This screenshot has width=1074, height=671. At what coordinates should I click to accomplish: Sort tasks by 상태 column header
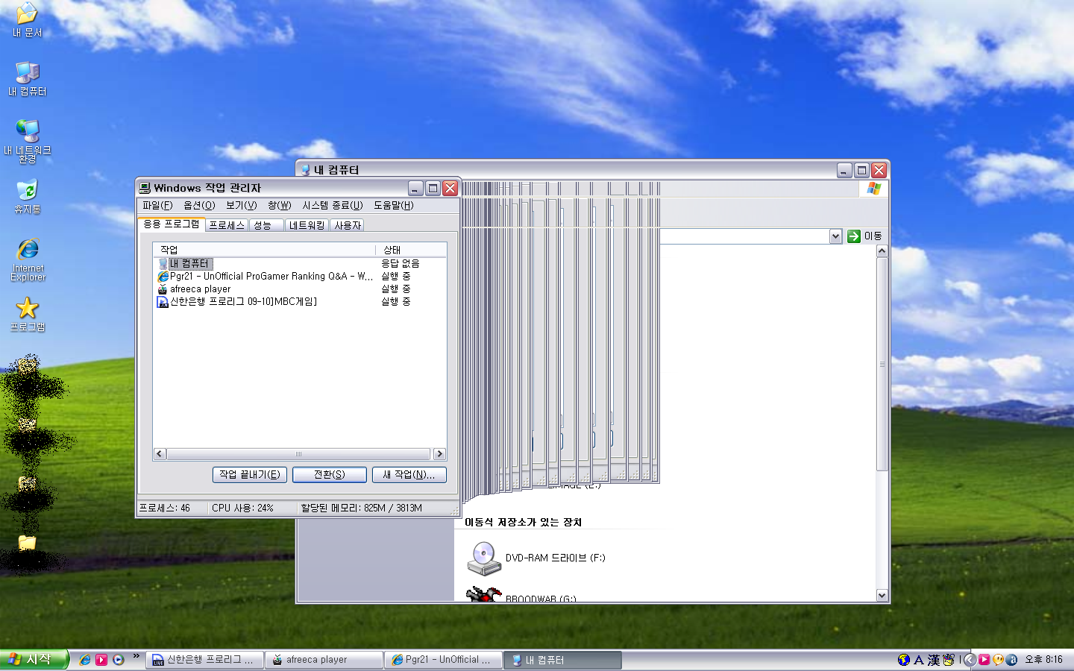(x=411, y=250)
